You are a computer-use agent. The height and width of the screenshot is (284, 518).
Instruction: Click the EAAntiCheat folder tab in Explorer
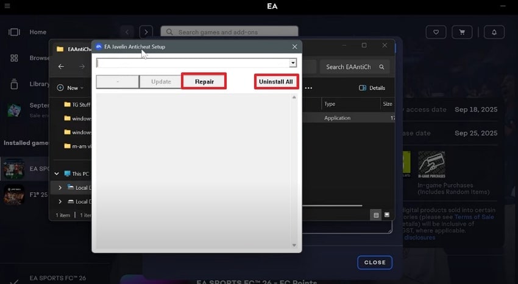click(x=73, y=49)
